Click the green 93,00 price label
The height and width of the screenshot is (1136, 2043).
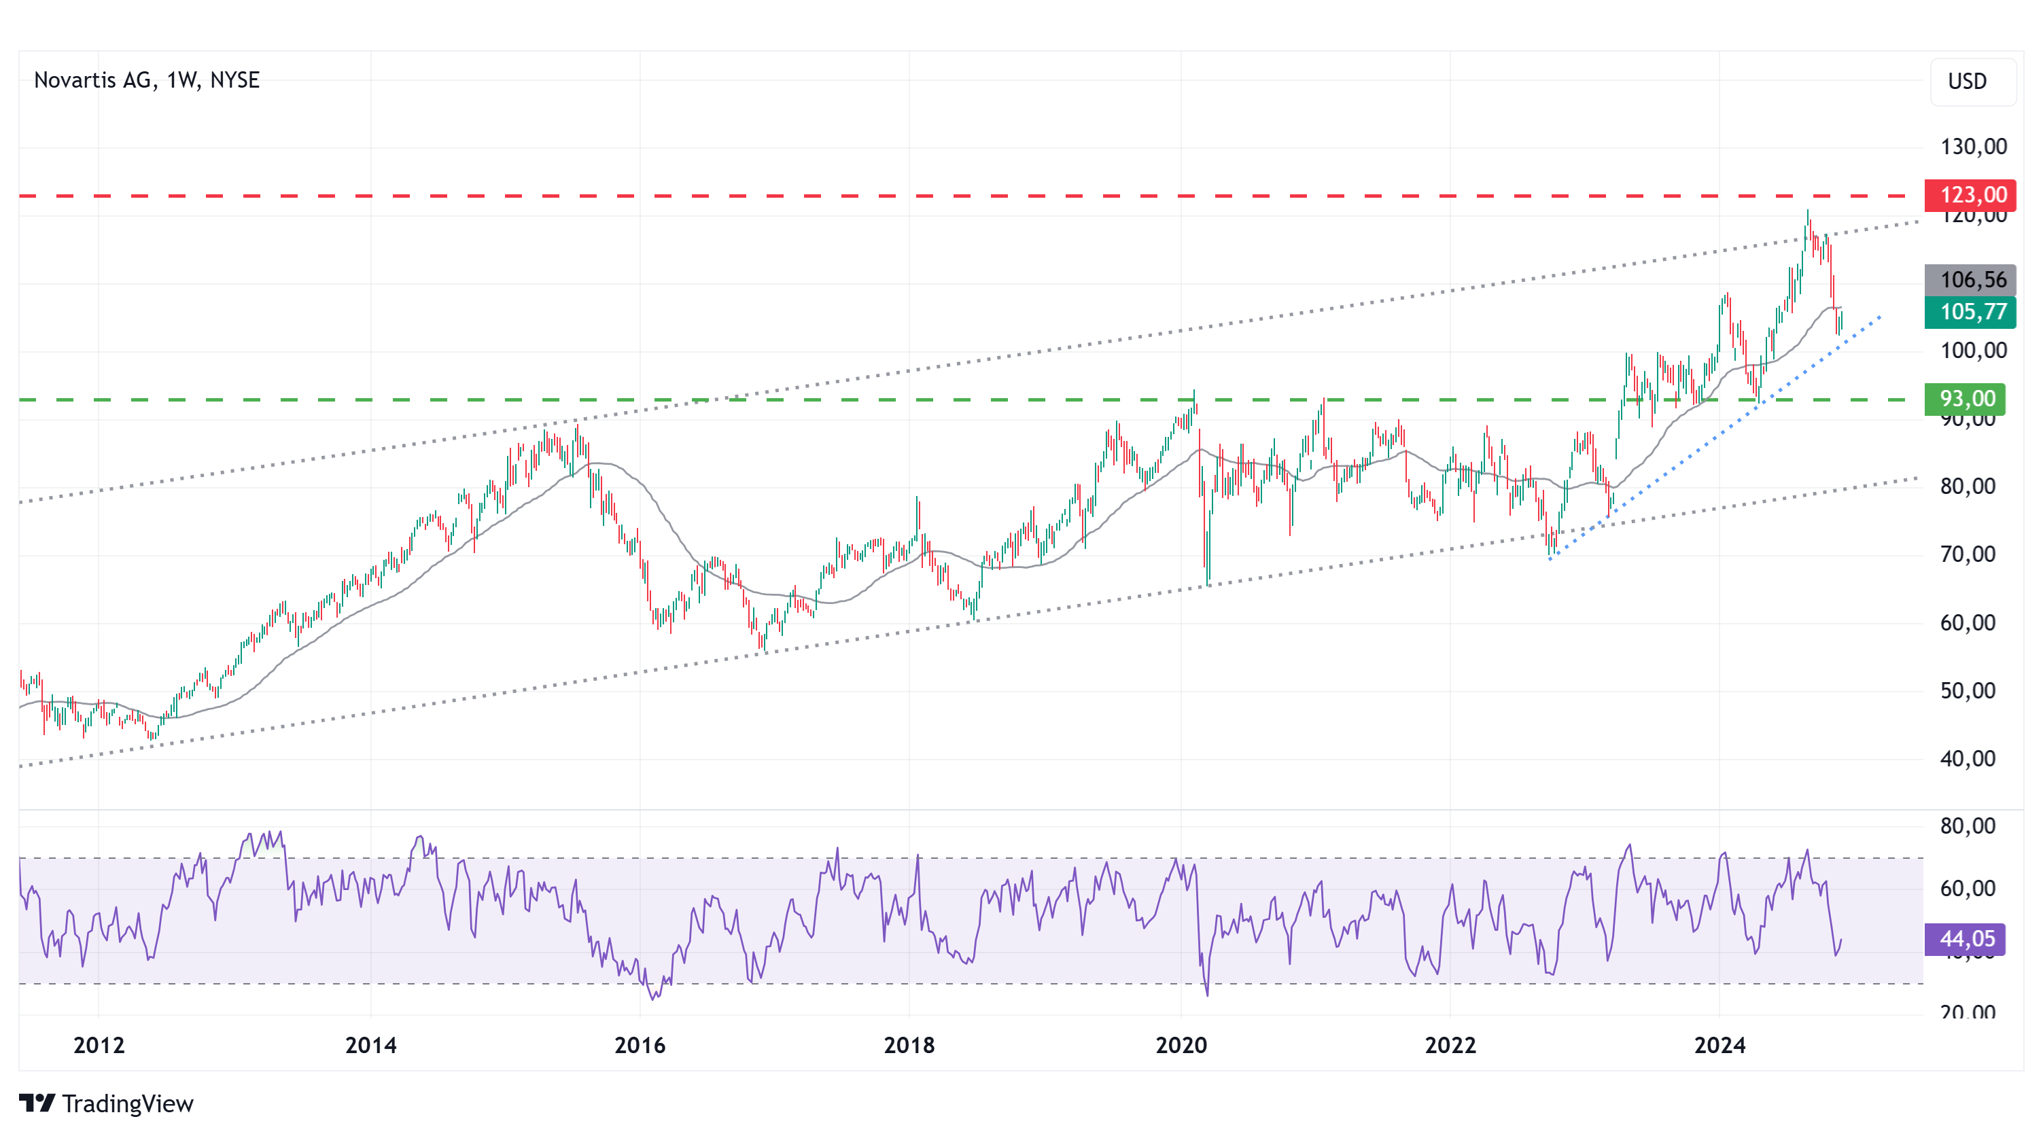(x=1966, y=399)
